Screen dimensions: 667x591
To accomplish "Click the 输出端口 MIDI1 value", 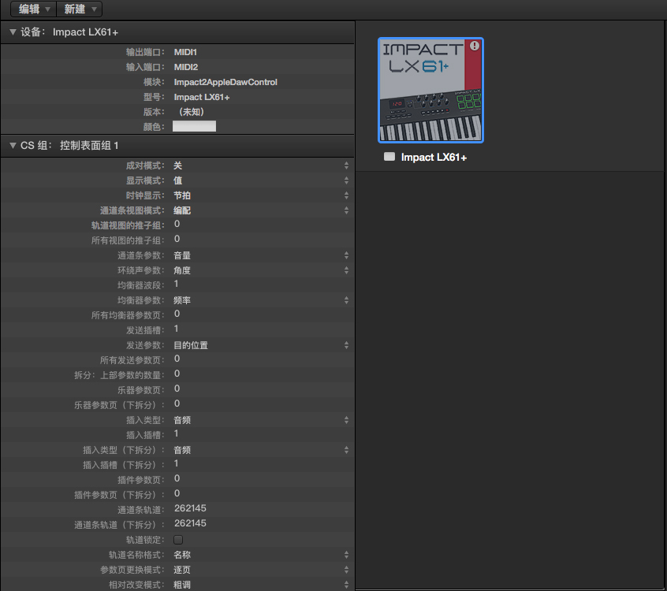I will coord(185,52).
